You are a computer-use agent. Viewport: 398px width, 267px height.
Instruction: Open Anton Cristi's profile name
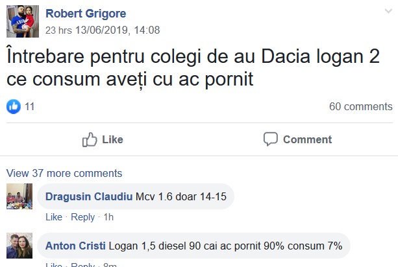click(x=75, y=246)
